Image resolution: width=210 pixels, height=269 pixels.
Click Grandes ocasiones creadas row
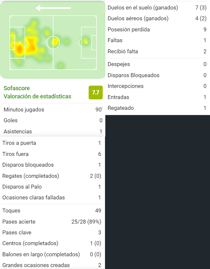pos(52,265)
